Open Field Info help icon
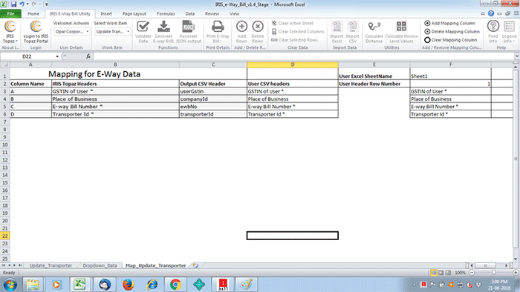Image resolution: width=520 pixels, height=292 pixels. pos(493,32)
